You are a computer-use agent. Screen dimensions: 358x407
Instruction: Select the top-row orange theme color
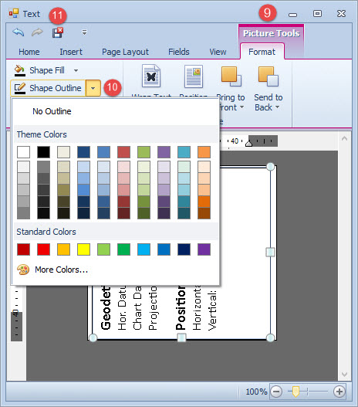pos(204,152)
